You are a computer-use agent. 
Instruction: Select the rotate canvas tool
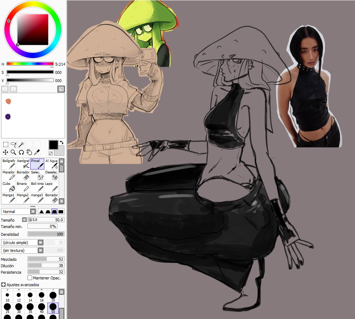(21, 152)
